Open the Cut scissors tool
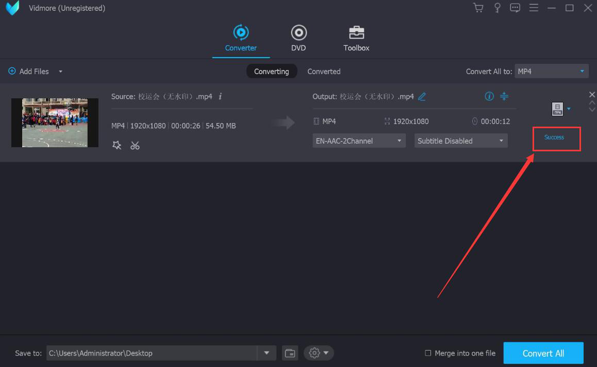Screen dimensions: 597x367 point(135,146)
